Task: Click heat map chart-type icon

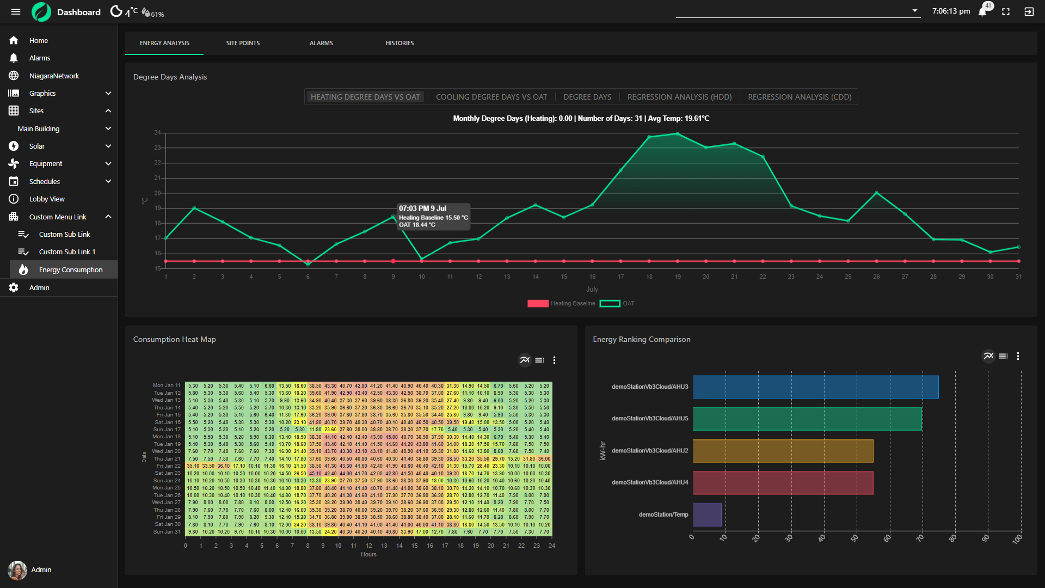Action: (524, 360)
